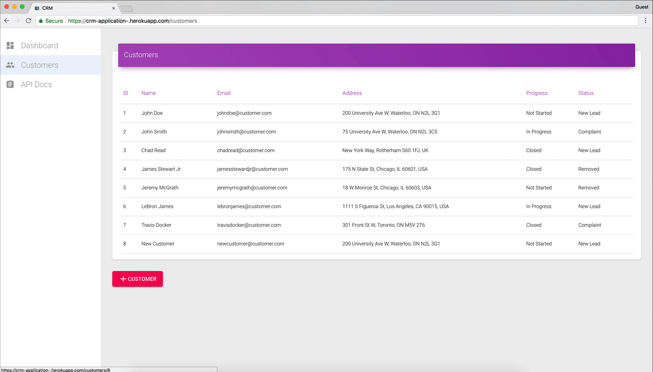Select the Customers people icon
The height and width of the screenshot is (372, 653).
click(10, 65)
